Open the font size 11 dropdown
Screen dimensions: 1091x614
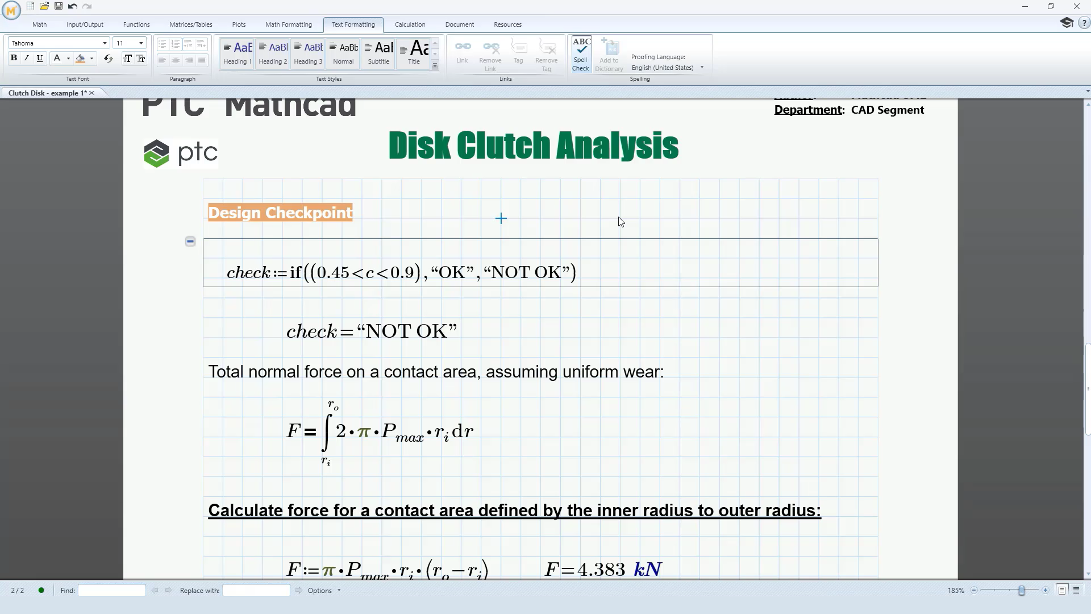tap(141, 43)
